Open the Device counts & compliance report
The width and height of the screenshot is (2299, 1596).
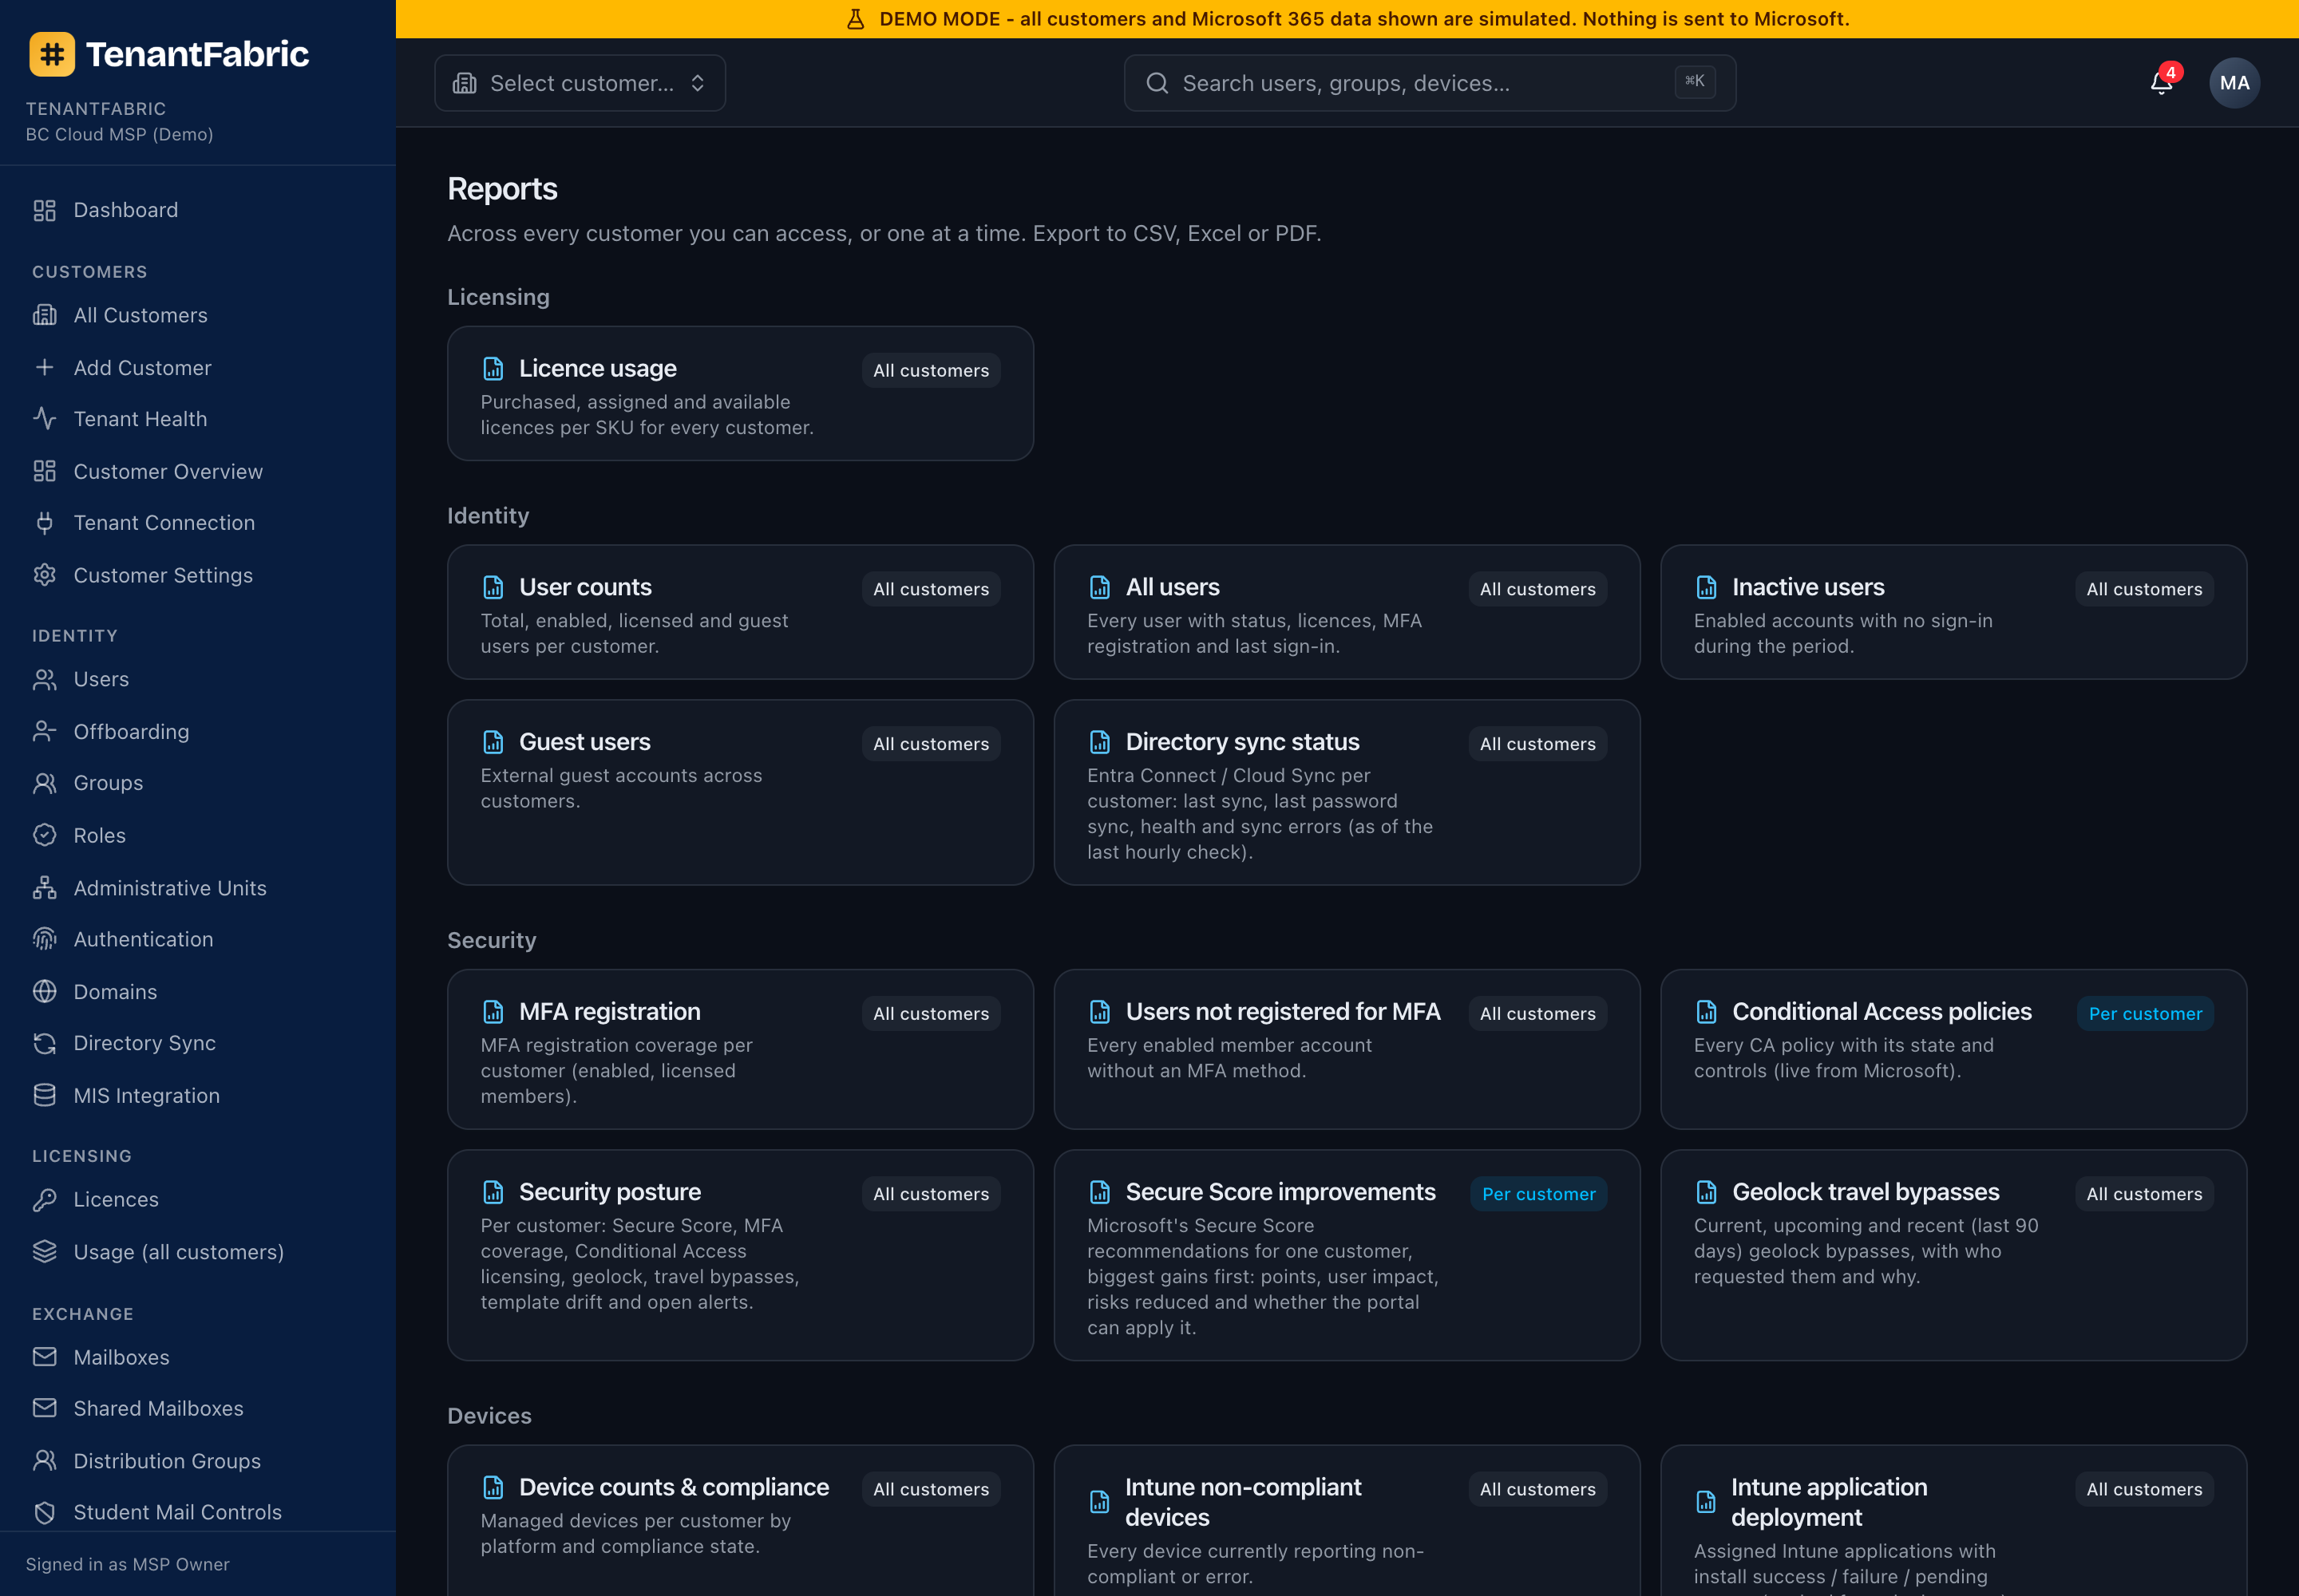[x=740, y=1520]
